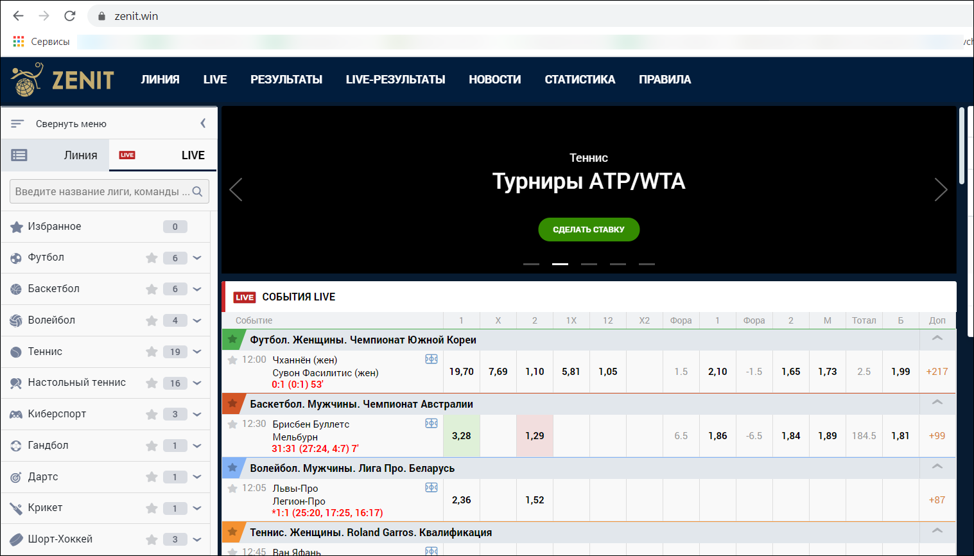974x556 pixels.
Task: Reload the page in browser
Action: [x=70, y=16]
